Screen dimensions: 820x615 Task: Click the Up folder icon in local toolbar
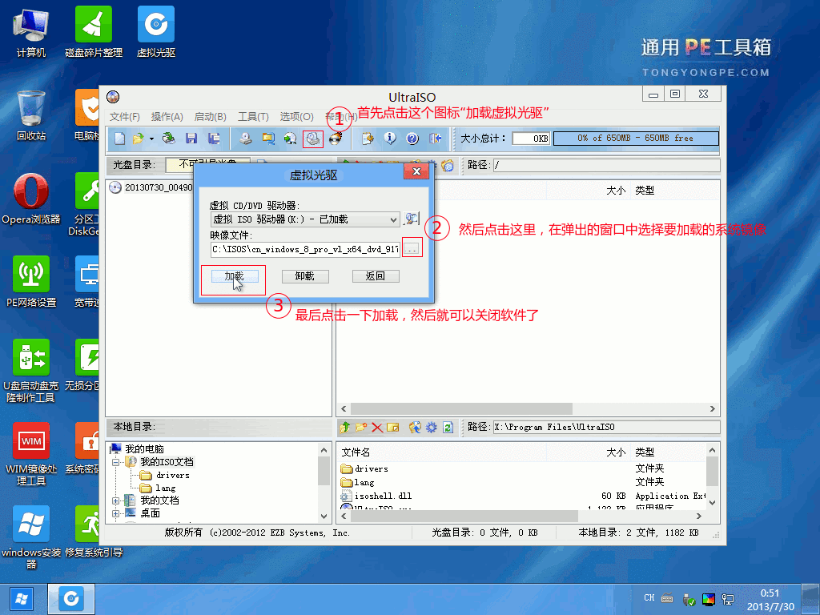pos(344,428)
